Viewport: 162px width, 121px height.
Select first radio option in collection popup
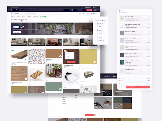pos(66,55)
